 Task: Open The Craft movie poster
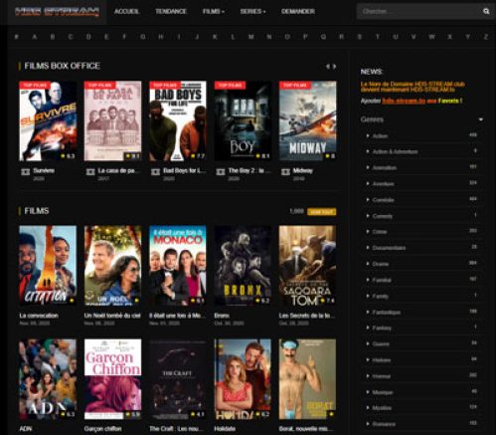[178, 379]
